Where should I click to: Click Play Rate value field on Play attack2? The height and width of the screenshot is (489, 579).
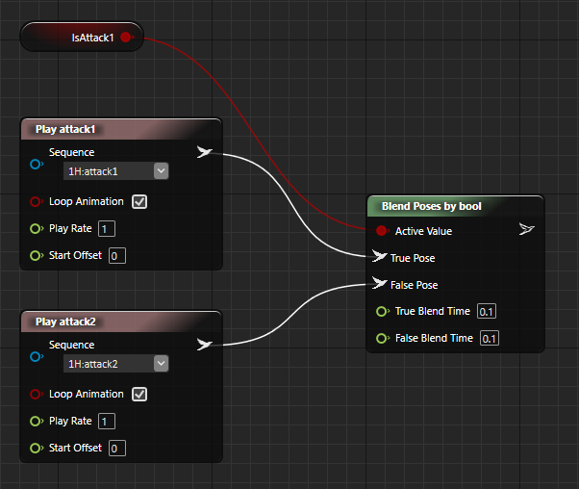coord(107,422)
